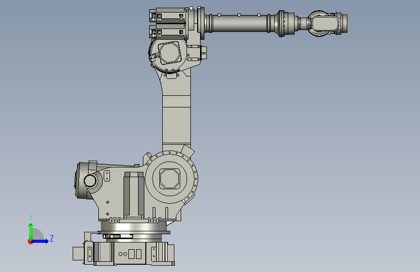Select the octagonal cover on the shoulder joint
The width and height of the screenshot is (420, 272).
170,179
